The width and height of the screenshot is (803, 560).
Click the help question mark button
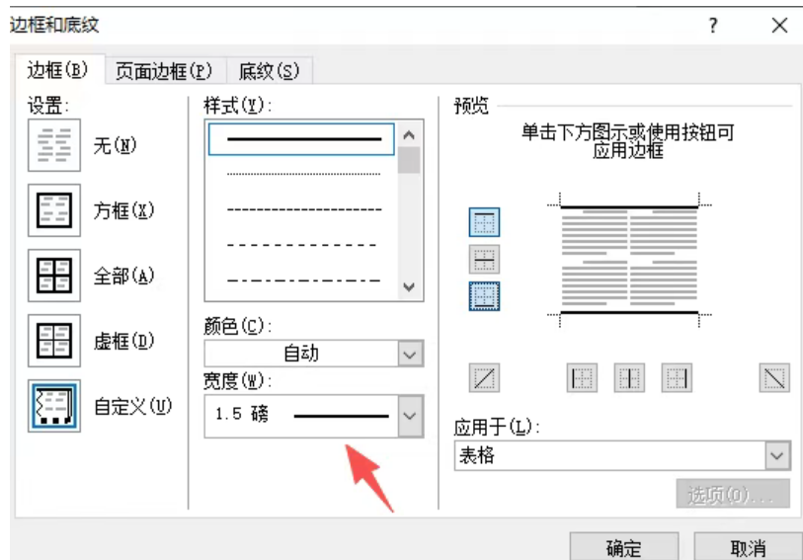tap(713, 25)
